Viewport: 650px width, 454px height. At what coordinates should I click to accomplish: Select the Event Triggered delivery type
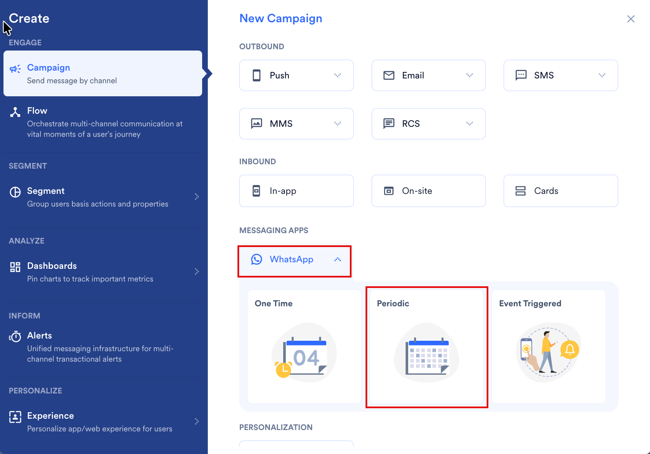[548, 347]
